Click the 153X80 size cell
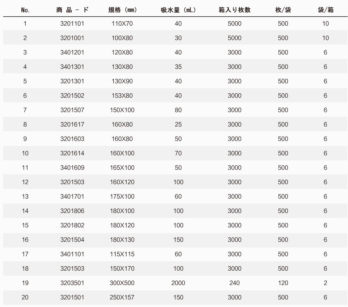 [x=122, y=96]
